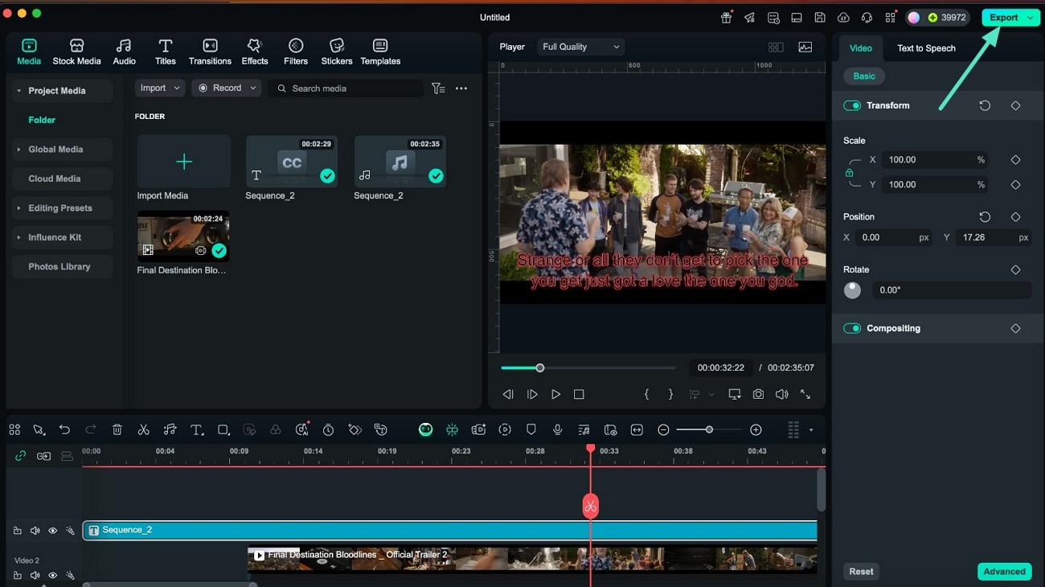Mute the Sequence_2 subtitle track

click(35, 531)
